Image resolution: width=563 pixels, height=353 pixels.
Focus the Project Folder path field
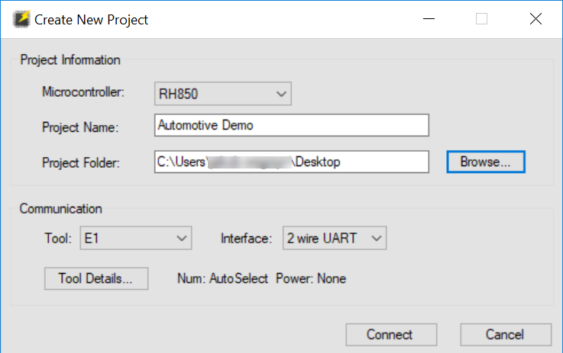click(x=291, y=162)
